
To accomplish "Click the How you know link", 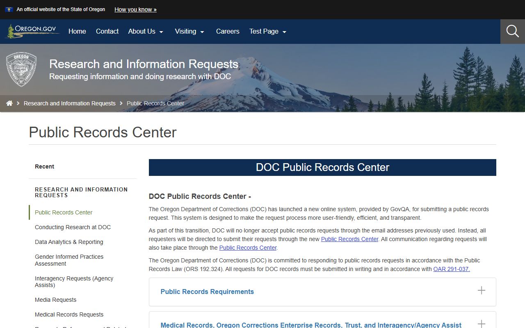I will [x=135, y=9].
